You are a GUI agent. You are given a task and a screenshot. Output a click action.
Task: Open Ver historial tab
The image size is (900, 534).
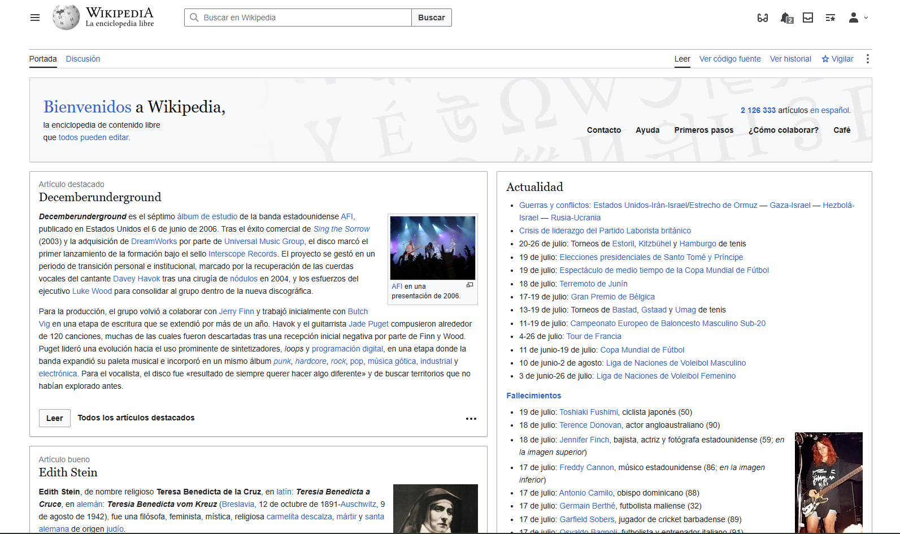pos(790,59)
